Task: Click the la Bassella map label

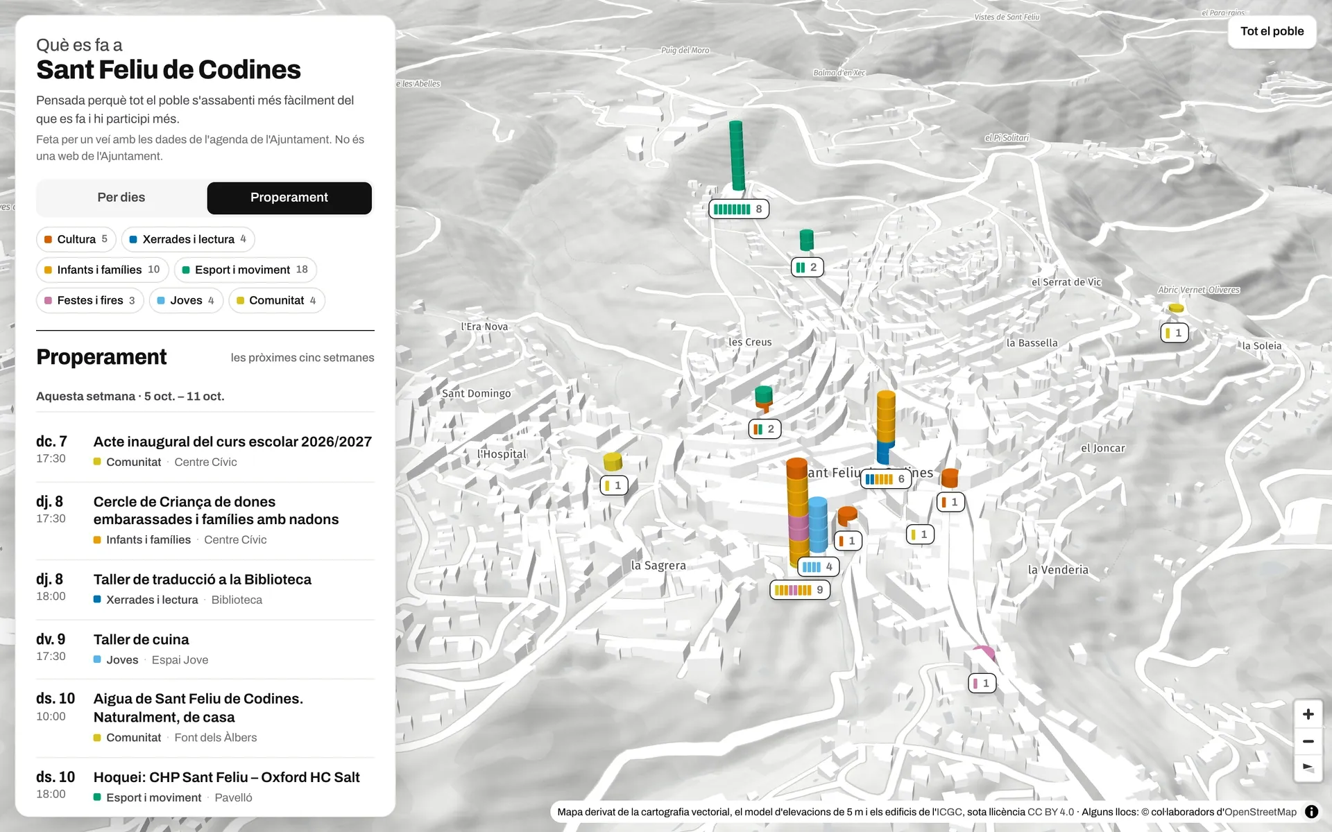Action: pos(1032,343)
